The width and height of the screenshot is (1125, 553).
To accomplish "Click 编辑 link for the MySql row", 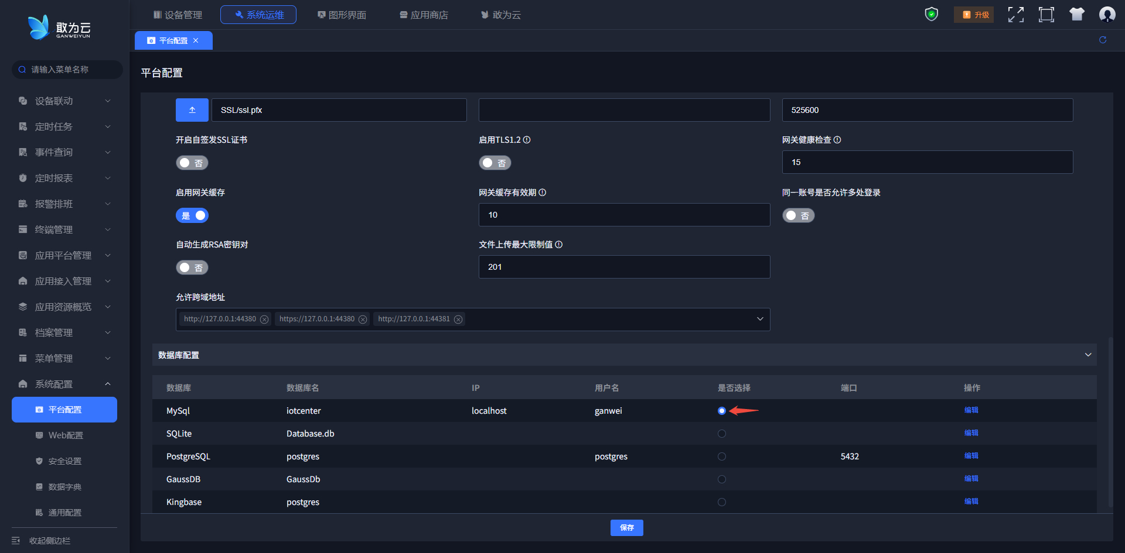I will [x=971, y=410].
